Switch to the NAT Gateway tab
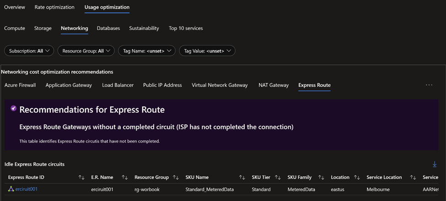The image size is (446, 201). (274, 85)
